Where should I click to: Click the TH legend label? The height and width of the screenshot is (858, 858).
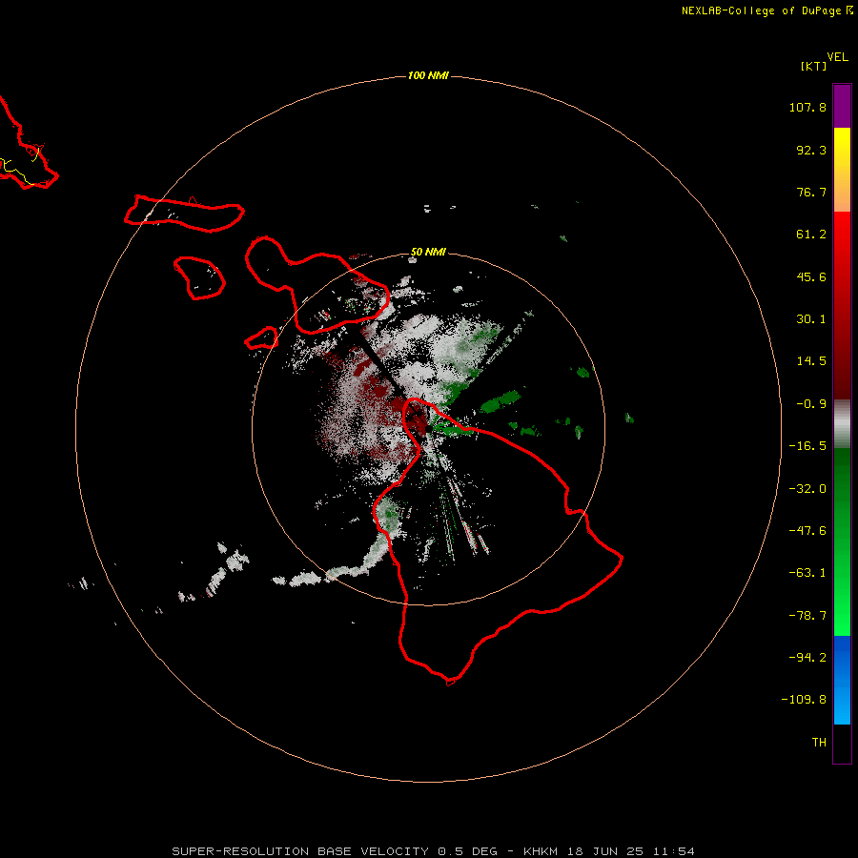[819, 743]
